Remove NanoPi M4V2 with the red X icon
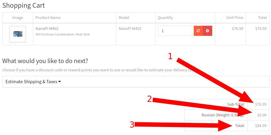 (x=207, y=31)
